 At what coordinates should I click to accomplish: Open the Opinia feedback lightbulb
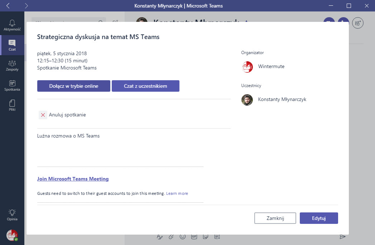pos(12,215)
